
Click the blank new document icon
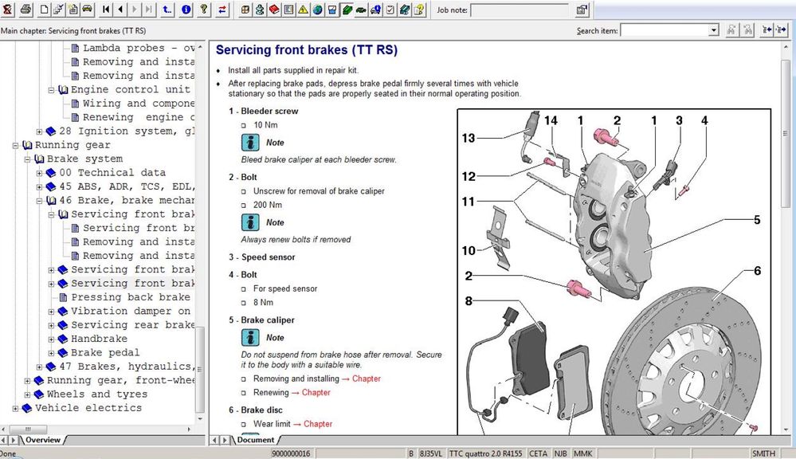pos(45,9)
